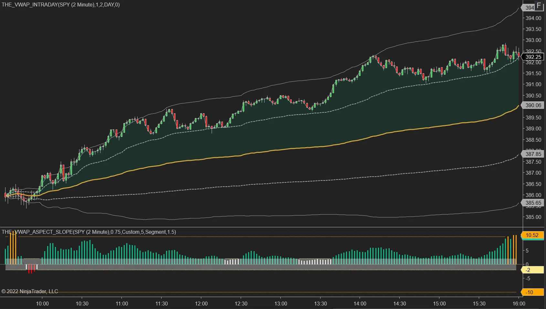Click the 14:00 time axis label
The image size is (546, 309).
(x=360, y=304)
